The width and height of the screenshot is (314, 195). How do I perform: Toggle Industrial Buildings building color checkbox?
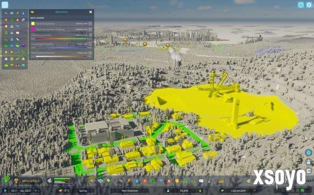tap(90, 24)
